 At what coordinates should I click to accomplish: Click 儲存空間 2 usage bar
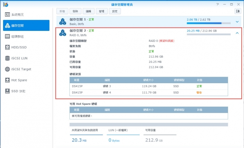coord(209,34)
